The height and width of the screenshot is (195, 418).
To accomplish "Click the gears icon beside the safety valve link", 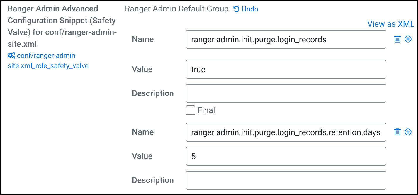I will 11,55.
